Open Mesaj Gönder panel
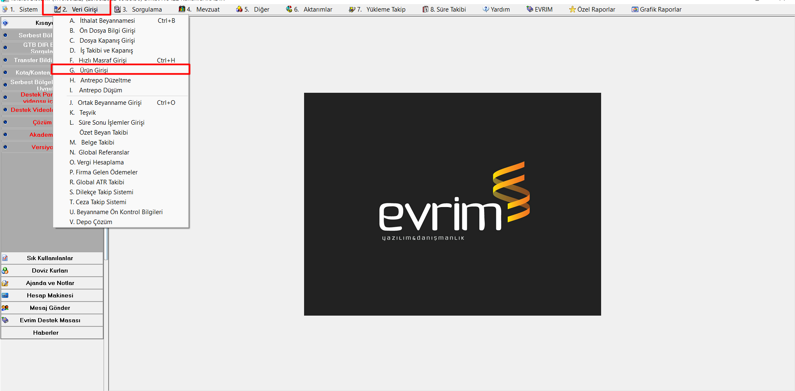The image size is (795, 391). click(x=52, y=308)
